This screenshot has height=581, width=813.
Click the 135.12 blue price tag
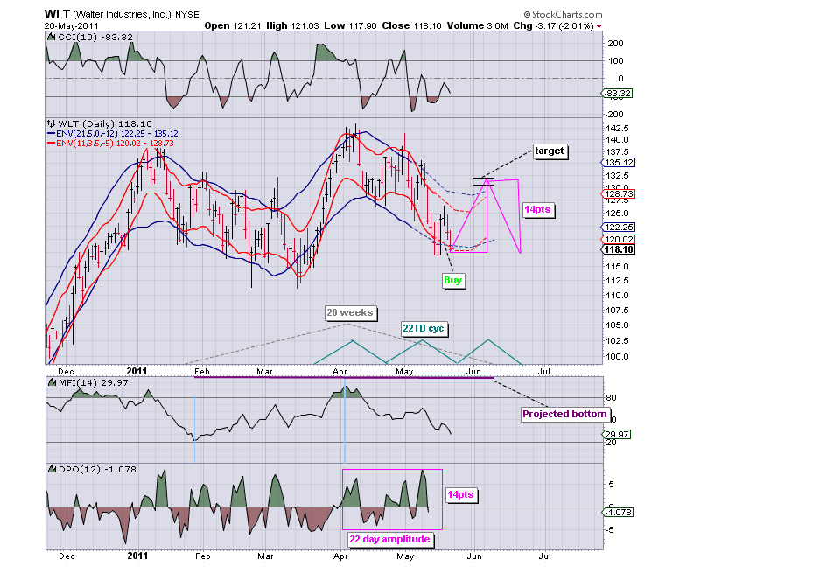pyautogui.click(x=619, y=162)
